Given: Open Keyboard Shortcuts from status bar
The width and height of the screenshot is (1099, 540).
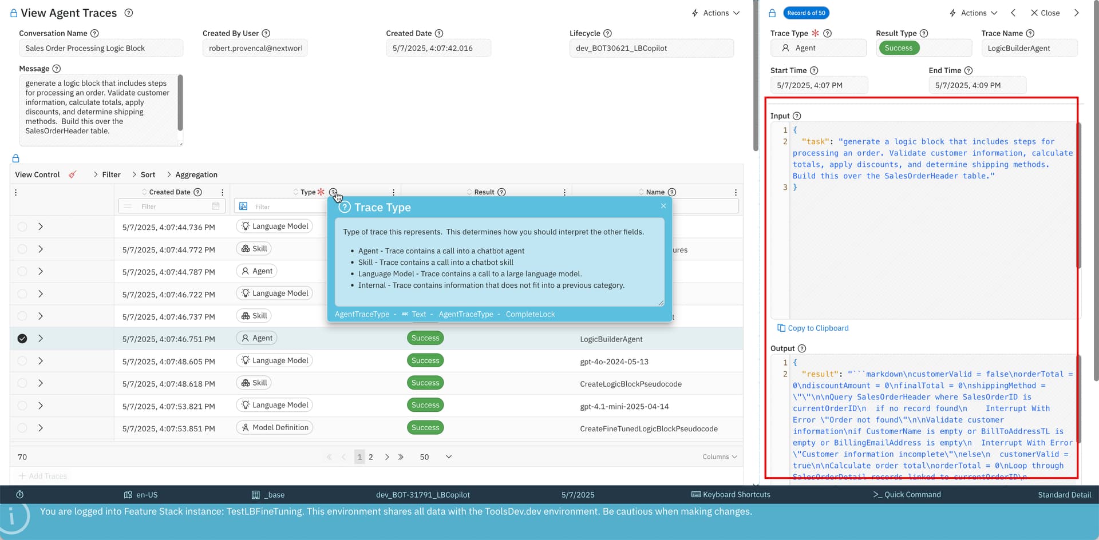Looking at the screenshot, I should (731, 495).
